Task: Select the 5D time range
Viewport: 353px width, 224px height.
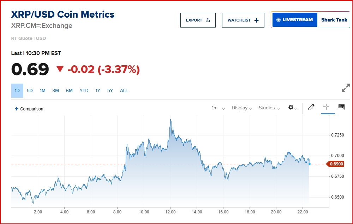Action: click(x=30, y=91)
